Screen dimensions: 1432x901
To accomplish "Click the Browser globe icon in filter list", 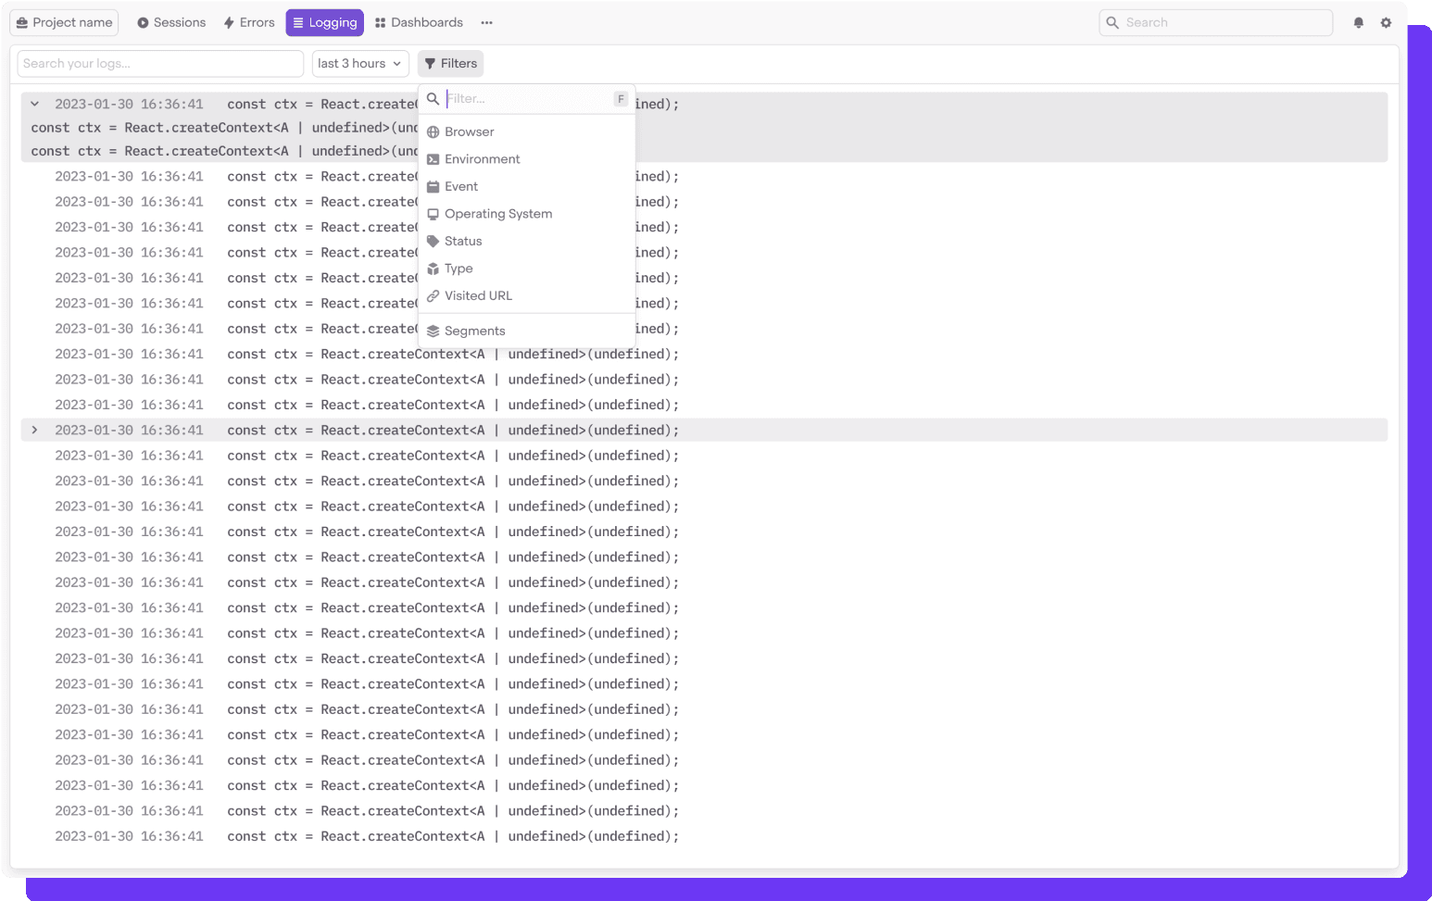I will (433, 132).
